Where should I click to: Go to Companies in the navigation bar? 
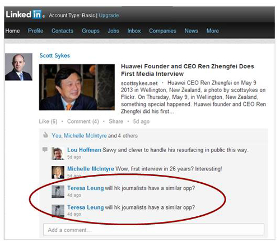(x=162, y=31)
